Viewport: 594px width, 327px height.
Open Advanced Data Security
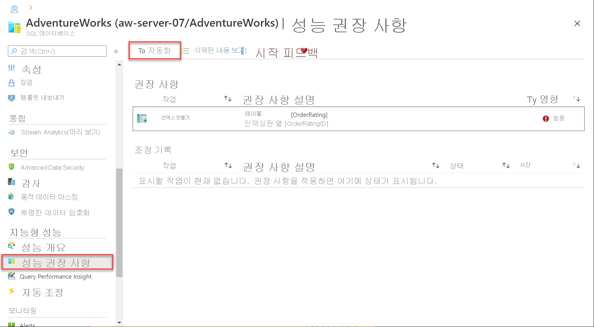52,167
